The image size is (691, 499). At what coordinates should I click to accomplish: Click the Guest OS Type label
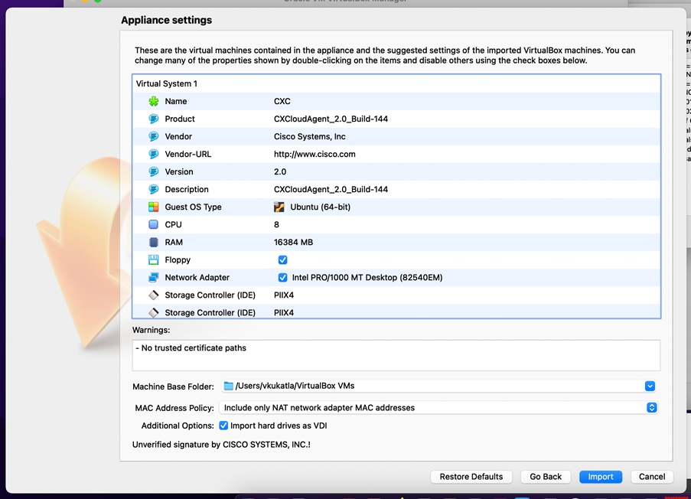193,207
